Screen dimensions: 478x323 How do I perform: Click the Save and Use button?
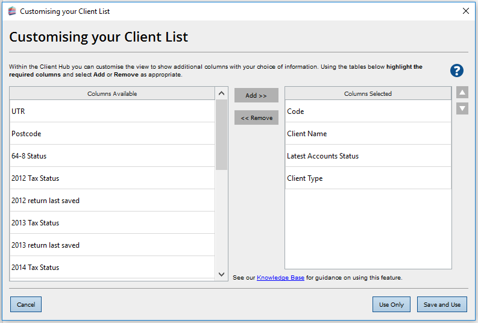click(x=442, y=304)
